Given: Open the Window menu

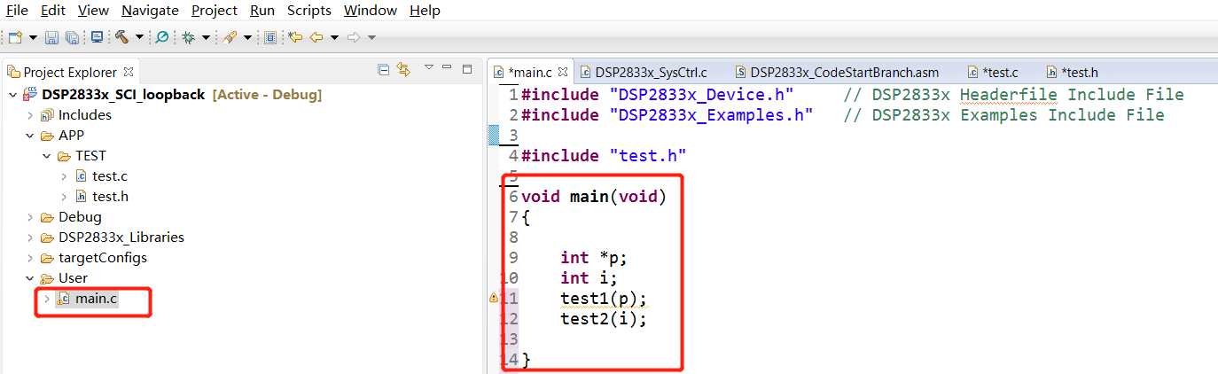Looking at the screenshot, I should point(371,11).
